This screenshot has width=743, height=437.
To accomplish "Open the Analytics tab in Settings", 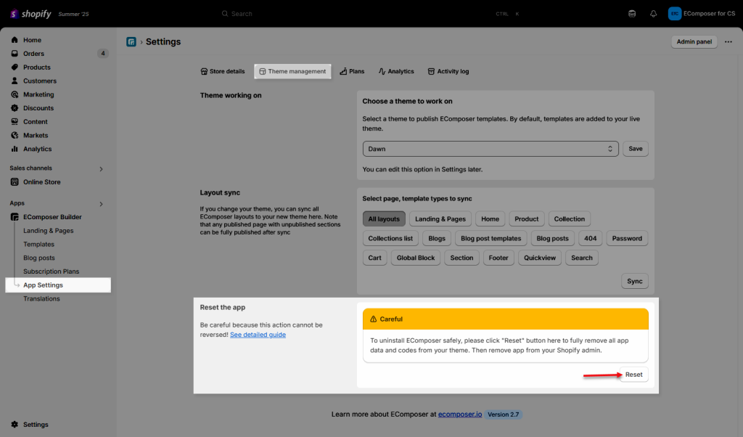I will point(396,72).
